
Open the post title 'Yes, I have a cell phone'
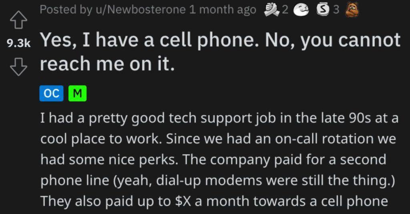pos(220,52)
